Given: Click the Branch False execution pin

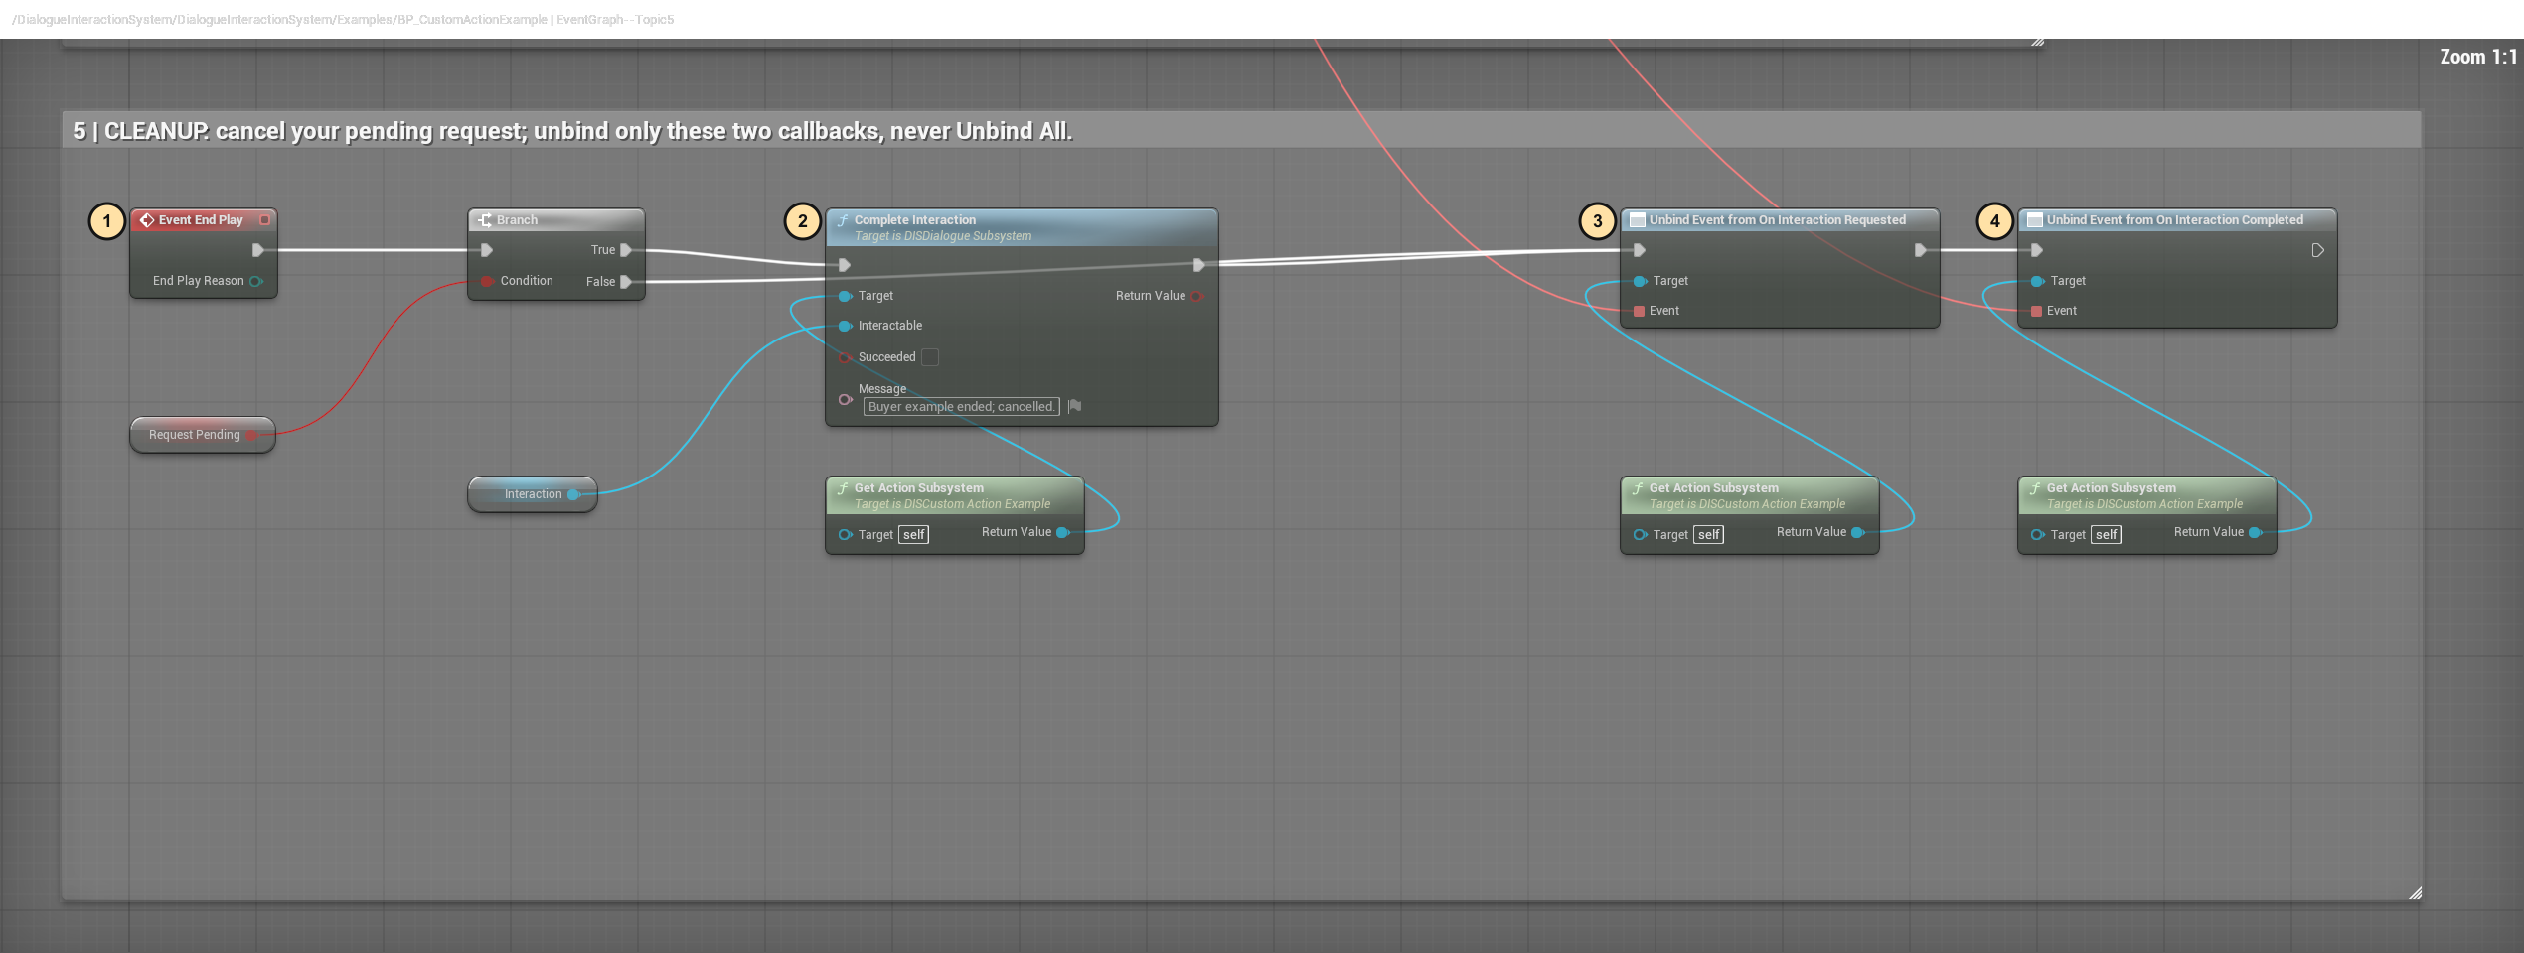Looking at the screenshot, I should tap(626, 282).
